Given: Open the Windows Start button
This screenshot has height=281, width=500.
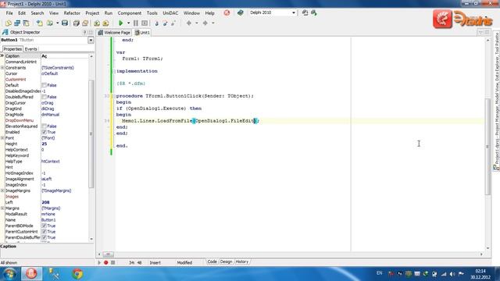Looking at the screenshot, I should point(9,274).
